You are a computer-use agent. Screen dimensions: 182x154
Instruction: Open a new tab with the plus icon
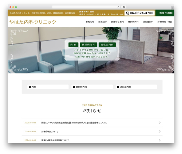[x=173, y=8]
